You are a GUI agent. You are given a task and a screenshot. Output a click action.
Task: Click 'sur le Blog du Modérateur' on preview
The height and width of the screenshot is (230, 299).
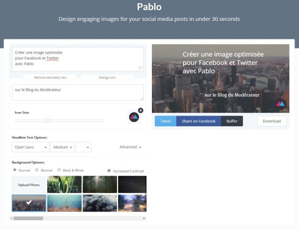(x=232, y=95)
